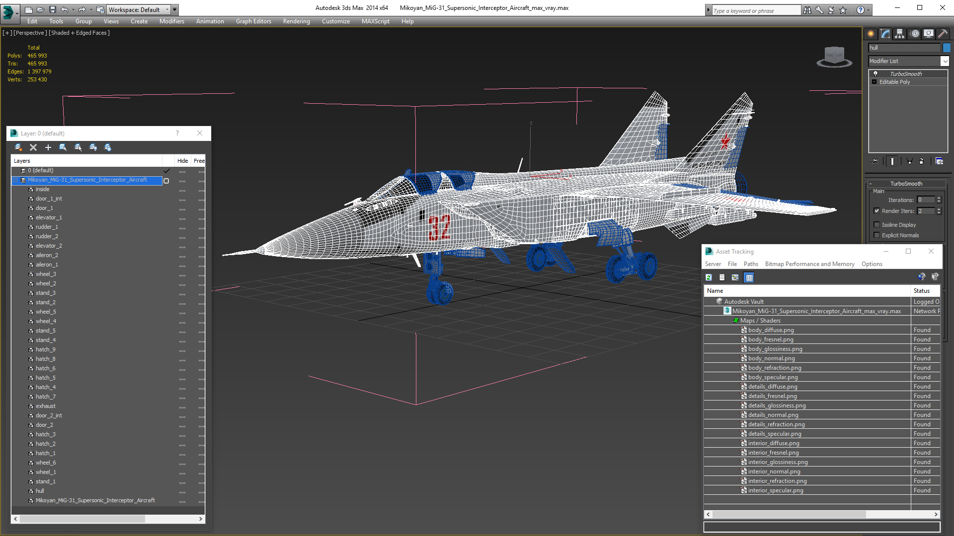Increase the Iterations spinner value
This screenshot has height=536, width=954.
click(939, 198)
